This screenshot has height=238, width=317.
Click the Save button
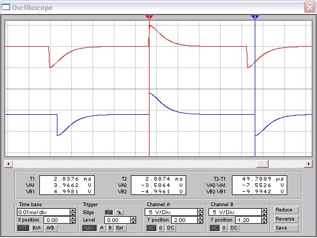286,228
